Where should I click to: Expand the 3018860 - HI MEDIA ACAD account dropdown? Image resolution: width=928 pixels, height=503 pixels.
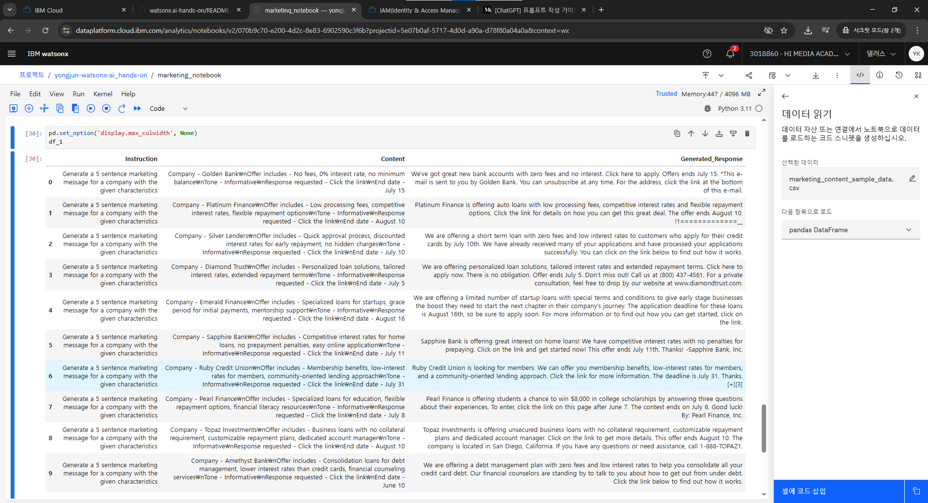point(800,54)
